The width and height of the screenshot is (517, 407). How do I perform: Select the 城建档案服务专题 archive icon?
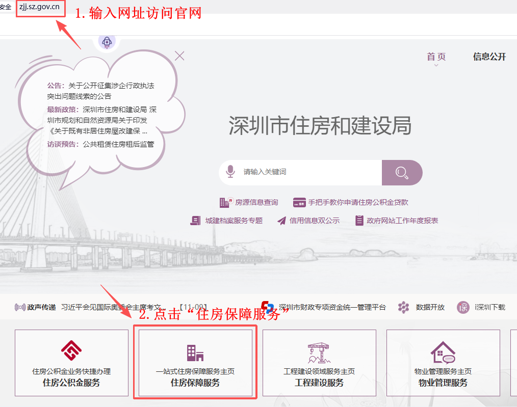(x=195, y=220)
